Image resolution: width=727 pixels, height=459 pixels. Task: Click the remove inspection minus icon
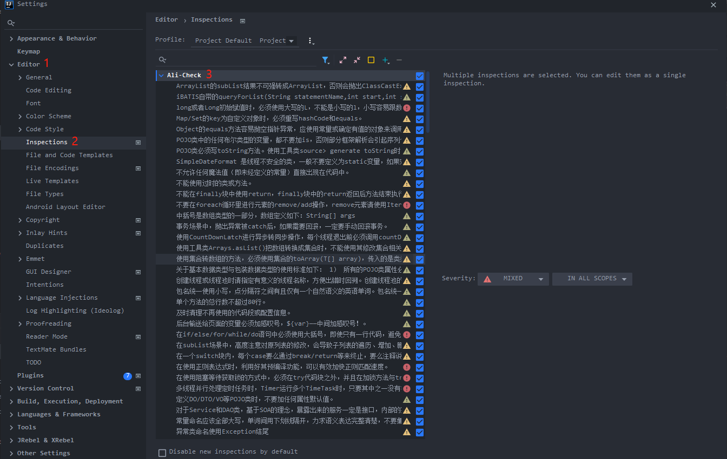point(400,60)
